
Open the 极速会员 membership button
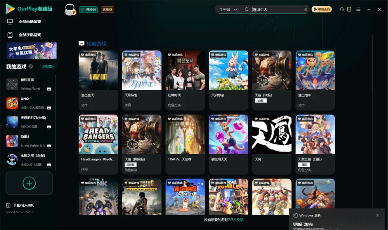coord(322,9)
